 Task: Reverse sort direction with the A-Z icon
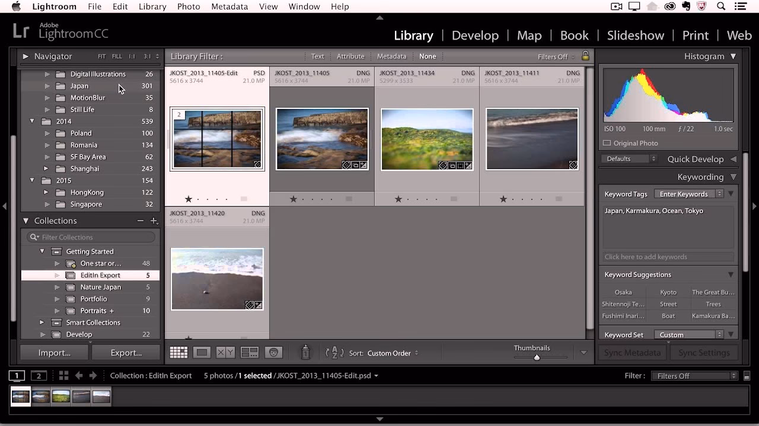click(x=334, y=352)
